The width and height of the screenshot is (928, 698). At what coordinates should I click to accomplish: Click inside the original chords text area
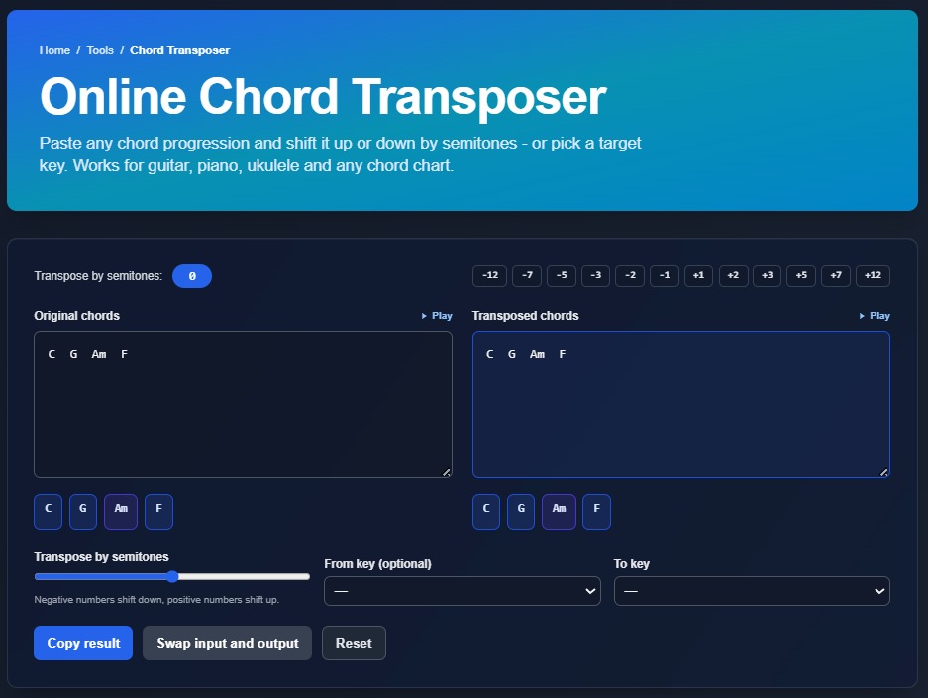(243, 404)
